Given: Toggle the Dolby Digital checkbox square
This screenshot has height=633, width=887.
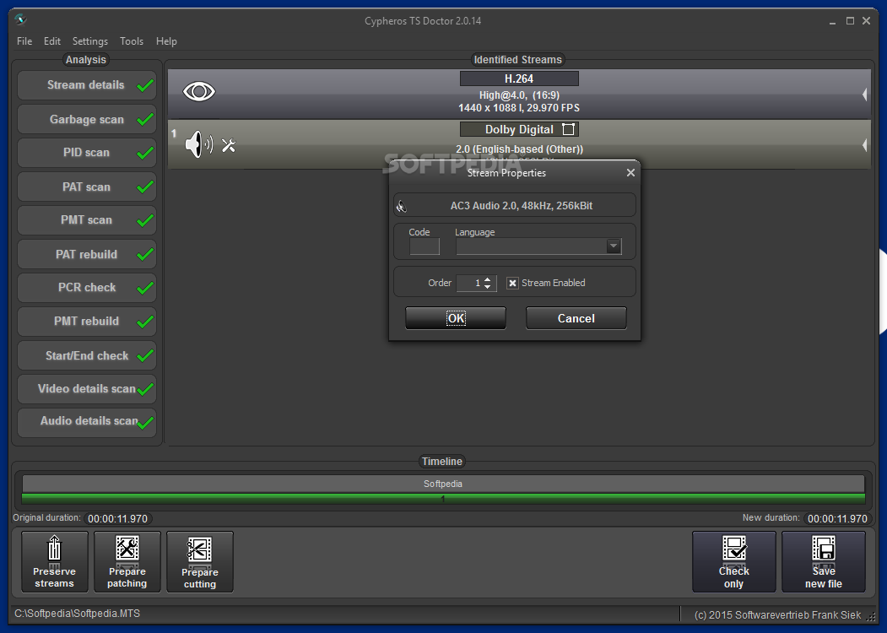Looking at the screenshot, I should click(569, 129).
